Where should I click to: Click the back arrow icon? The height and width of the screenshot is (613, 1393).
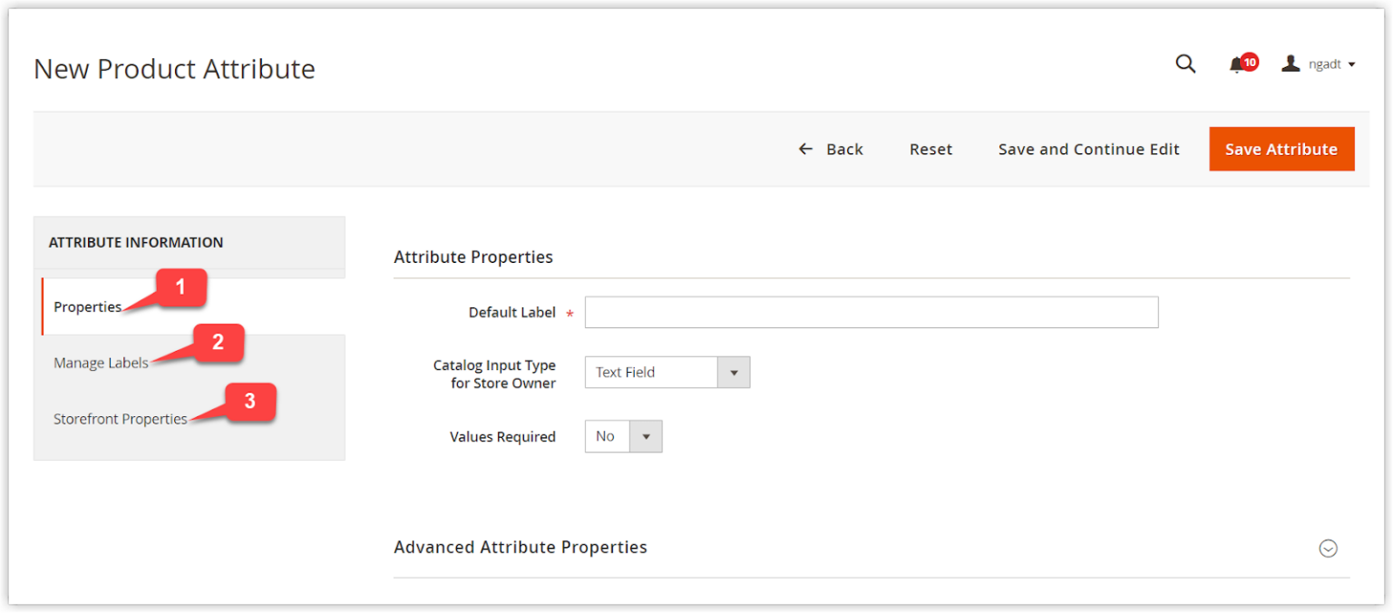click(805, 149)
